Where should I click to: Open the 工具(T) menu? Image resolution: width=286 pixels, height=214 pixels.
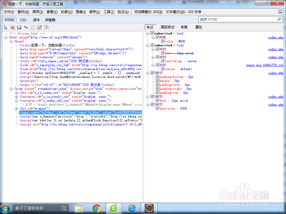click(x=109, y=12)
